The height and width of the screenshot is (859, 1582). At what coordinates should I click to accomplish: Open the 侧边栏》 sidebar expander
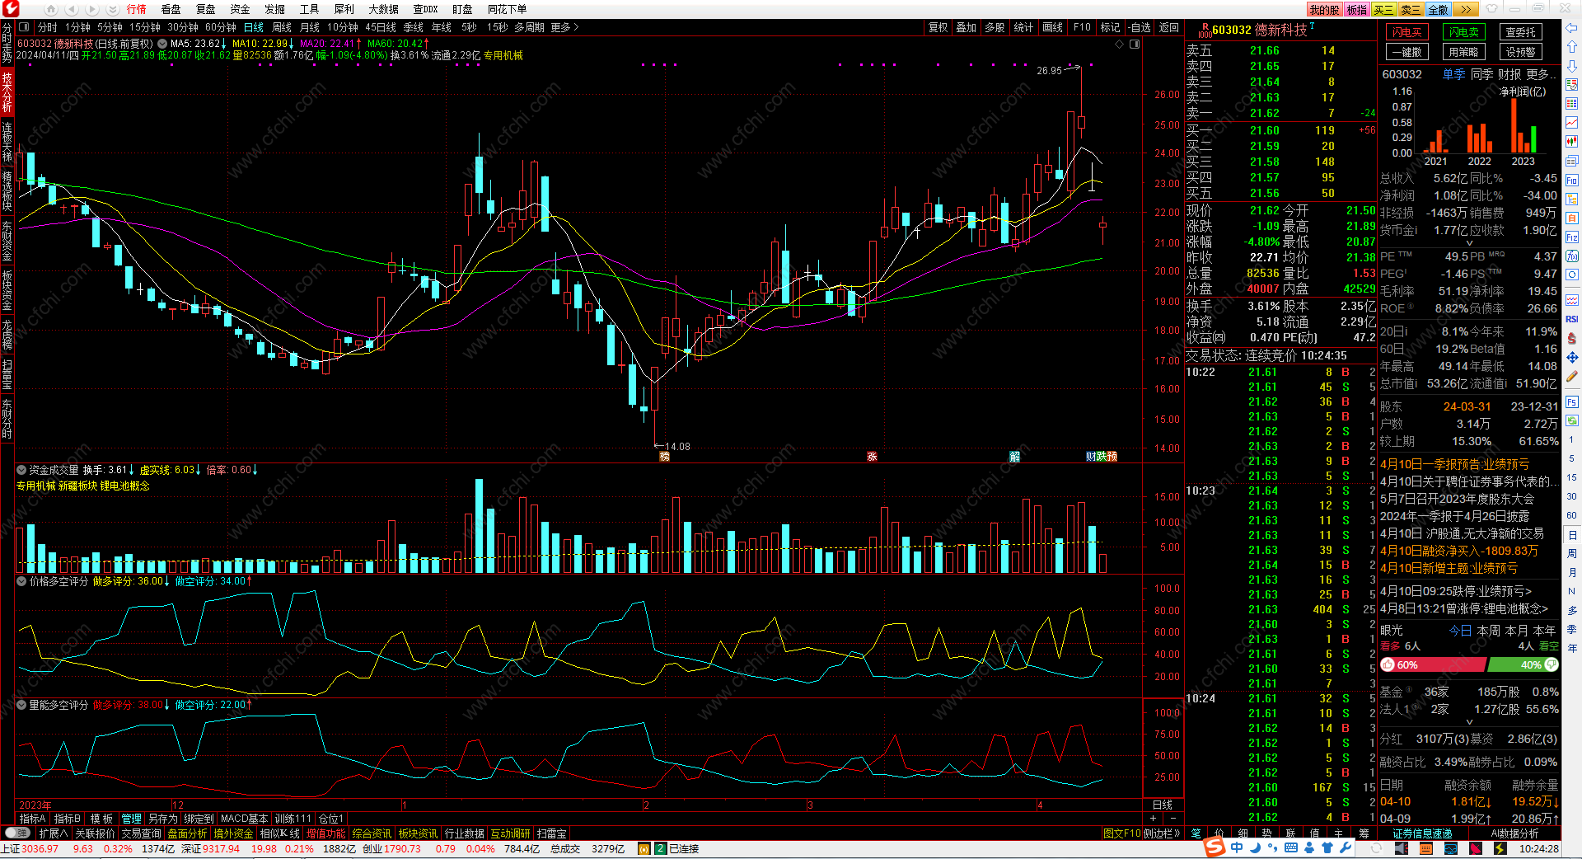tap(1162, 833)
